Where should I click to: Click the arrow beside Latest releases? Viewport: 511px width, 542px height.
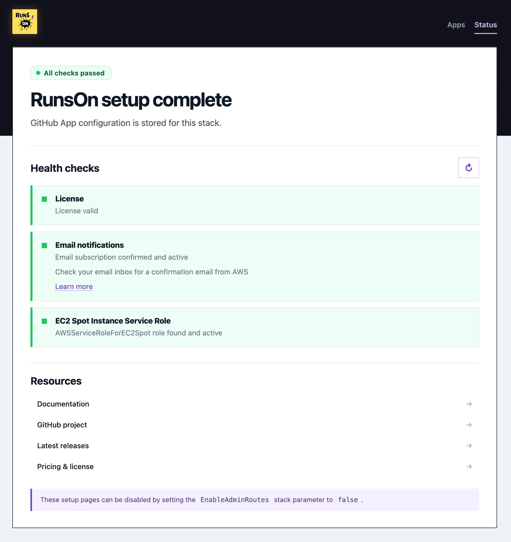tap(469, 445)
